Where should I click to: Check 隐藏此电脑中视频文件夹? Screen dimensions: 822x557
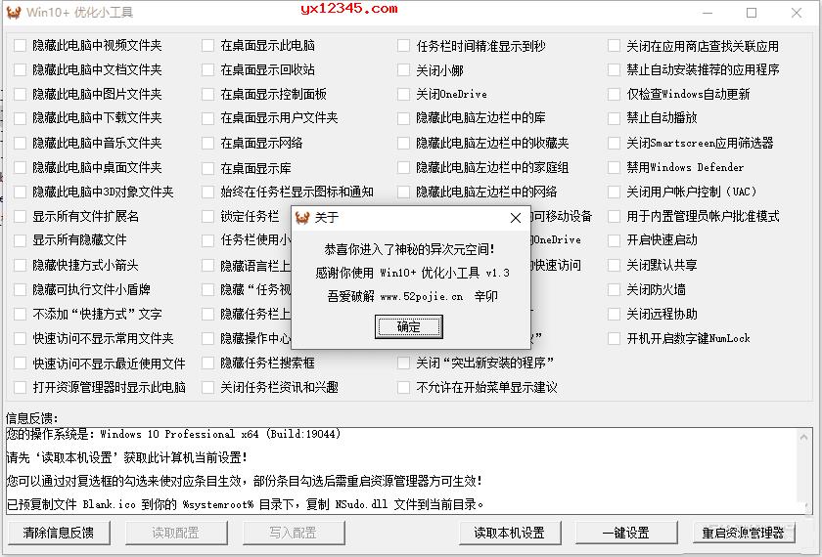(20, 46)
